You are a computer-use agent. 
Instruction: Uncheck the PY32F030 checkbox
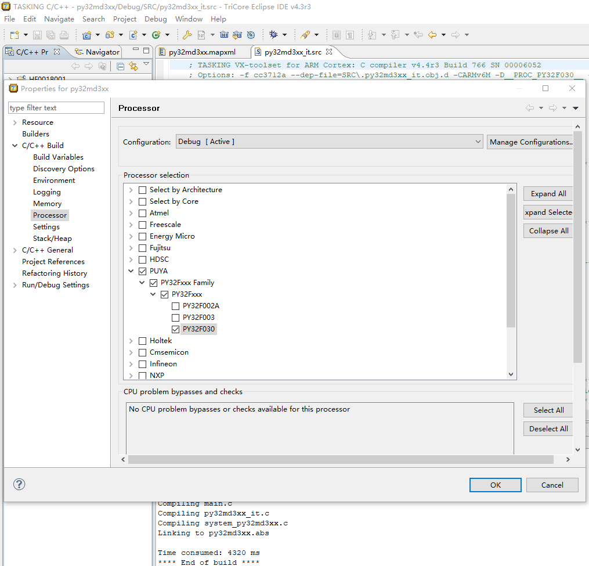pyautogui.click(x=175, y=330)
